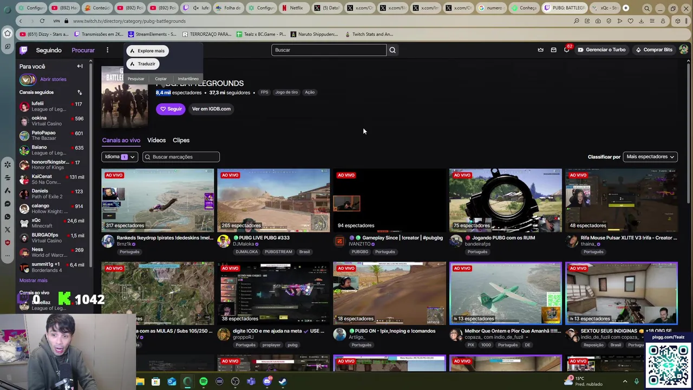
Task: Switch to the Vídeos tab
Action: point(156,140)
